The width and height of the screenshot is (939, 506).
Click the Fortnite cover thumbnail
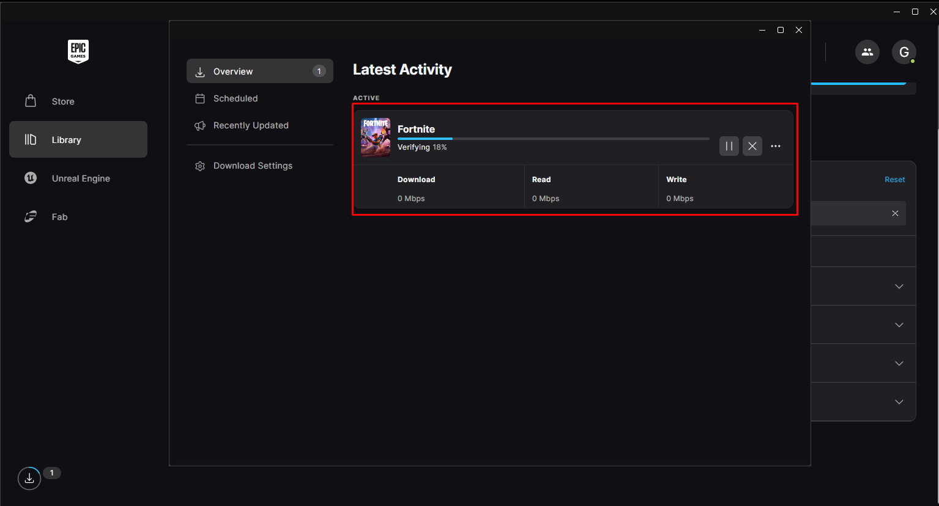pyautogui.click(x=376, y=137)
